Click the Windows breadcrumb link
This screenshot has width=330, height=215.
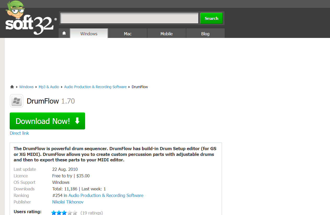(x=26, y=87)
